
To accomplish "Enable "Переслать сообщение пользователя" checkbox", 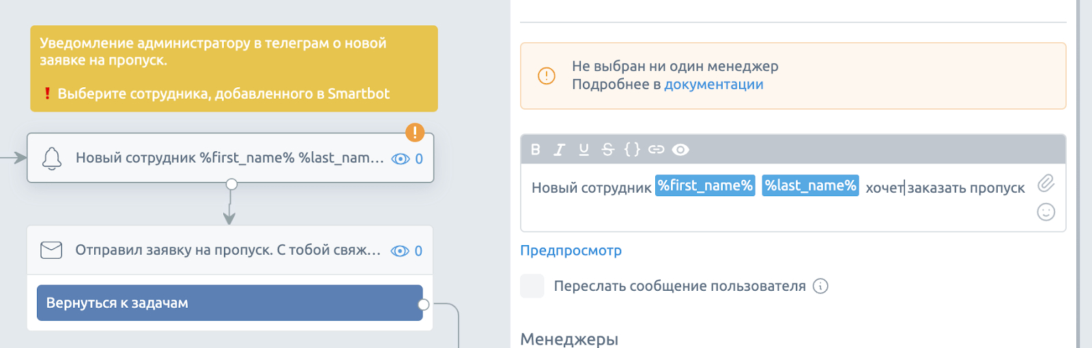I will tap(532, 286).
